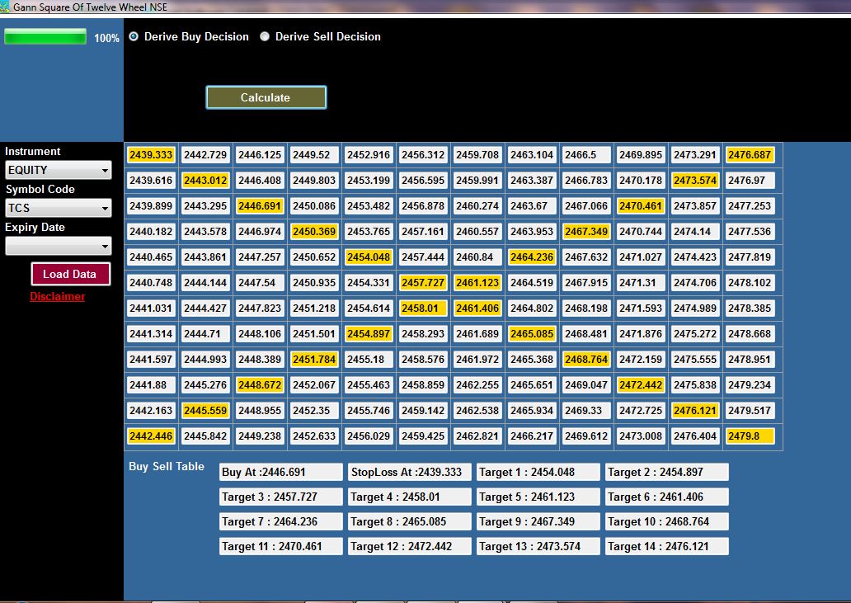Select Derive Sell Decision radio button
The width and height of the screenshot is (851, 603).
265,37
